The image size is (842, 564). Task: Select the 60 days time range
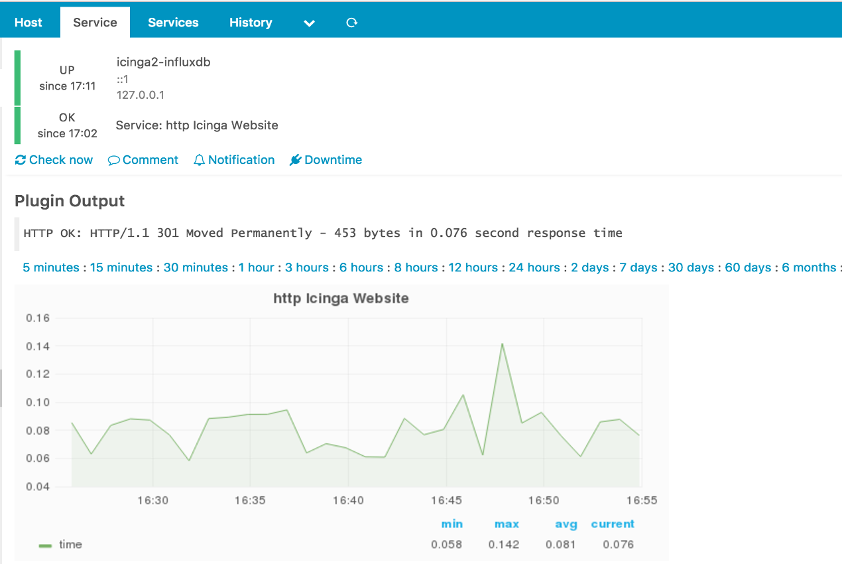[748, 267]
